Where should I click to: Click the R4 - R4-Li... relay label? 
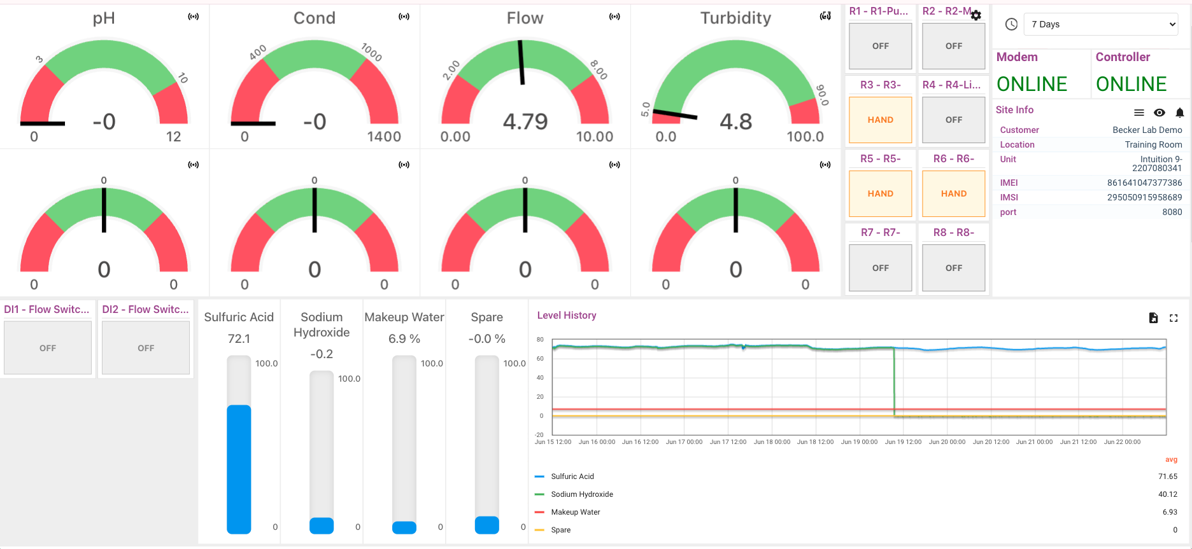click(952, 85)
